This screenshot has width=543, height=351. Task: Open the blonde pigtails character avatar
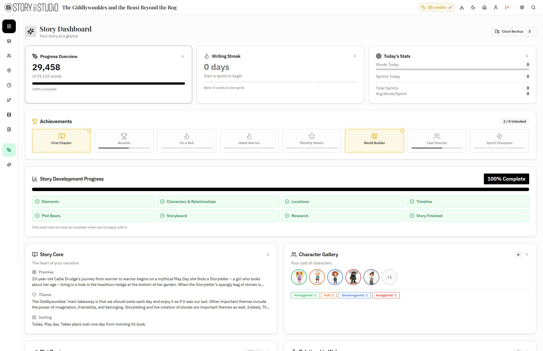pyautogui.click(x=299, y=277)
